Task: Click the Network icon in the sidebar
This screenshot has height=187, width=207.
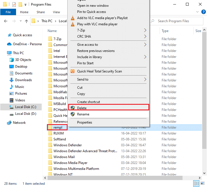Action: 9,123
